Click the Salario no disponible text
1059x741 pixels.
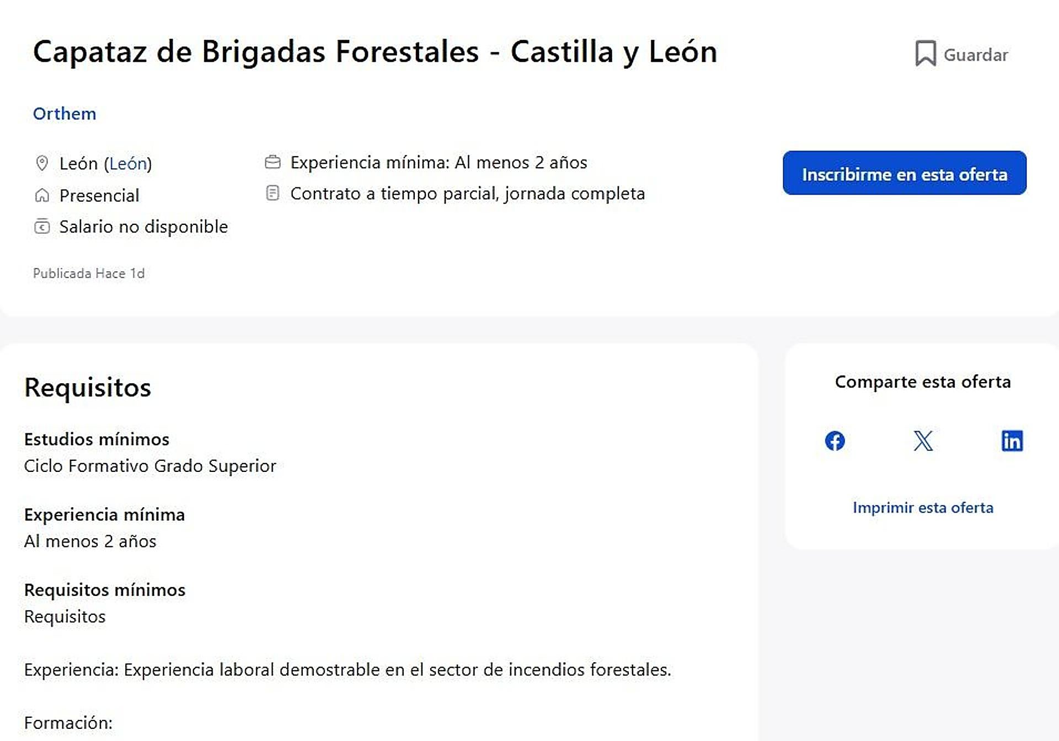click(143, 227)
